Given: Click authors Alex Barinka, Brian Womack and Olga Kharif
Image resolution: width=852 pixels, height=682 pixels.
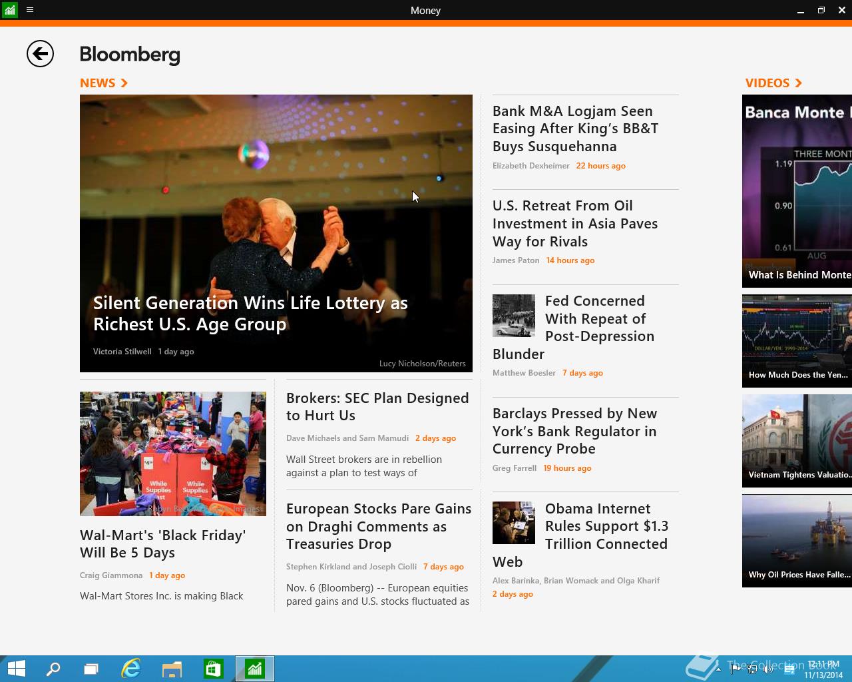Looking at the screenshot, I should click(576, 581).
